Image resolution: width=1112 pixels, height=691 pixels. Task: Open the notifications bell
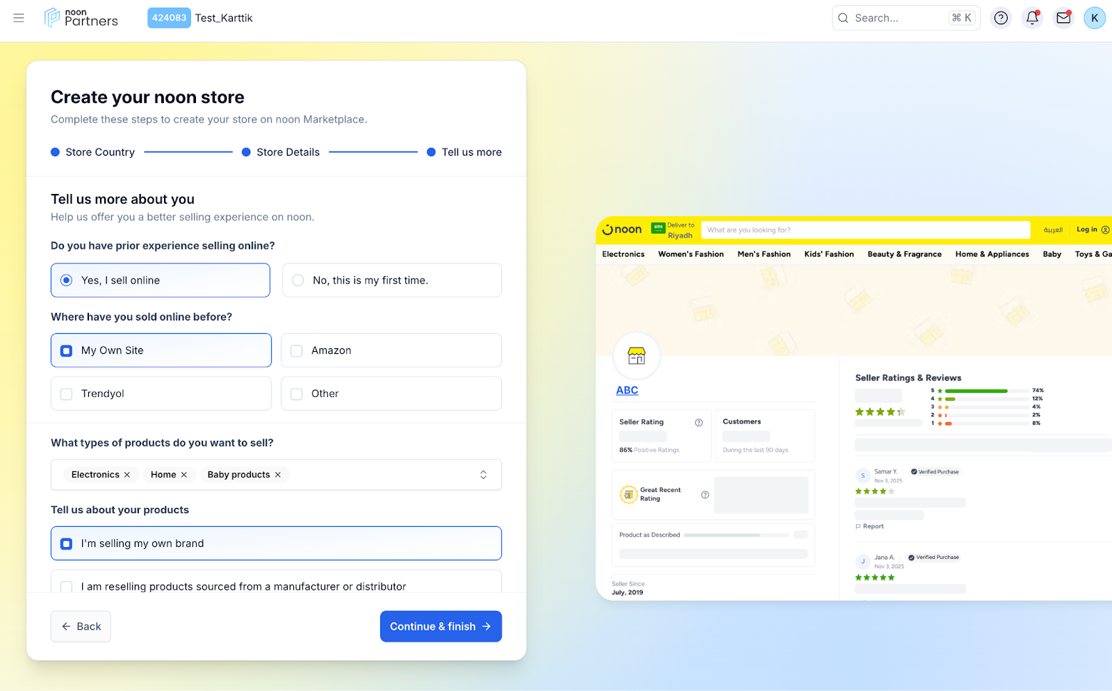[1032, 18]
